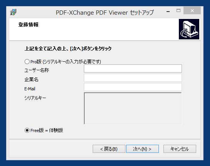Click the シリアルキー field label
210x166 pixels.
(x=35, y=98)
